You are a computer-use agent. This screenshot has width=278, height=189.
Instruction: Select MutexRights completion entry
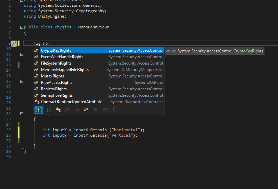[x=99, y=76]
